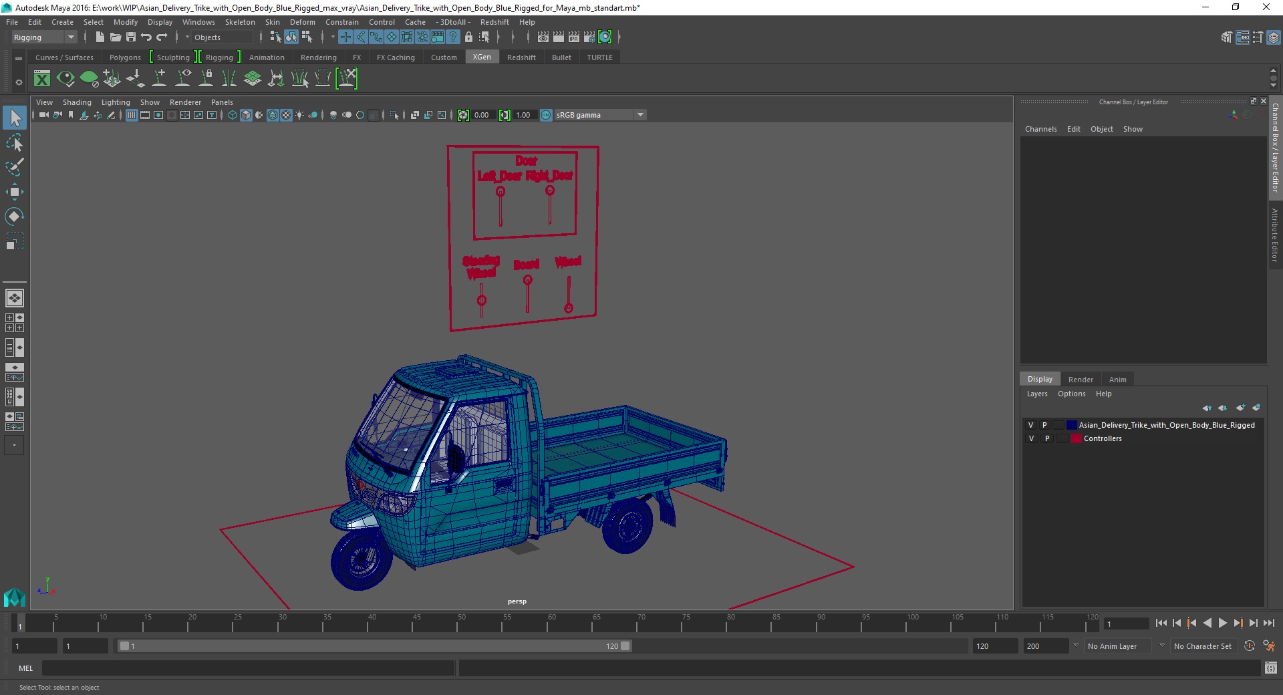Click the Move layer down arrow icon
Screen dimensions: 1283x695
coord(1223,408)
